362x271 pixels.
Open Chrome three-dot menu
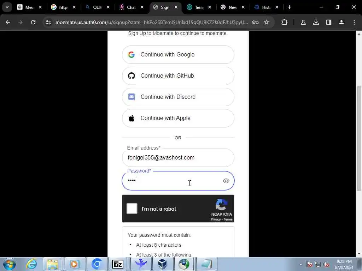(354, 22)
